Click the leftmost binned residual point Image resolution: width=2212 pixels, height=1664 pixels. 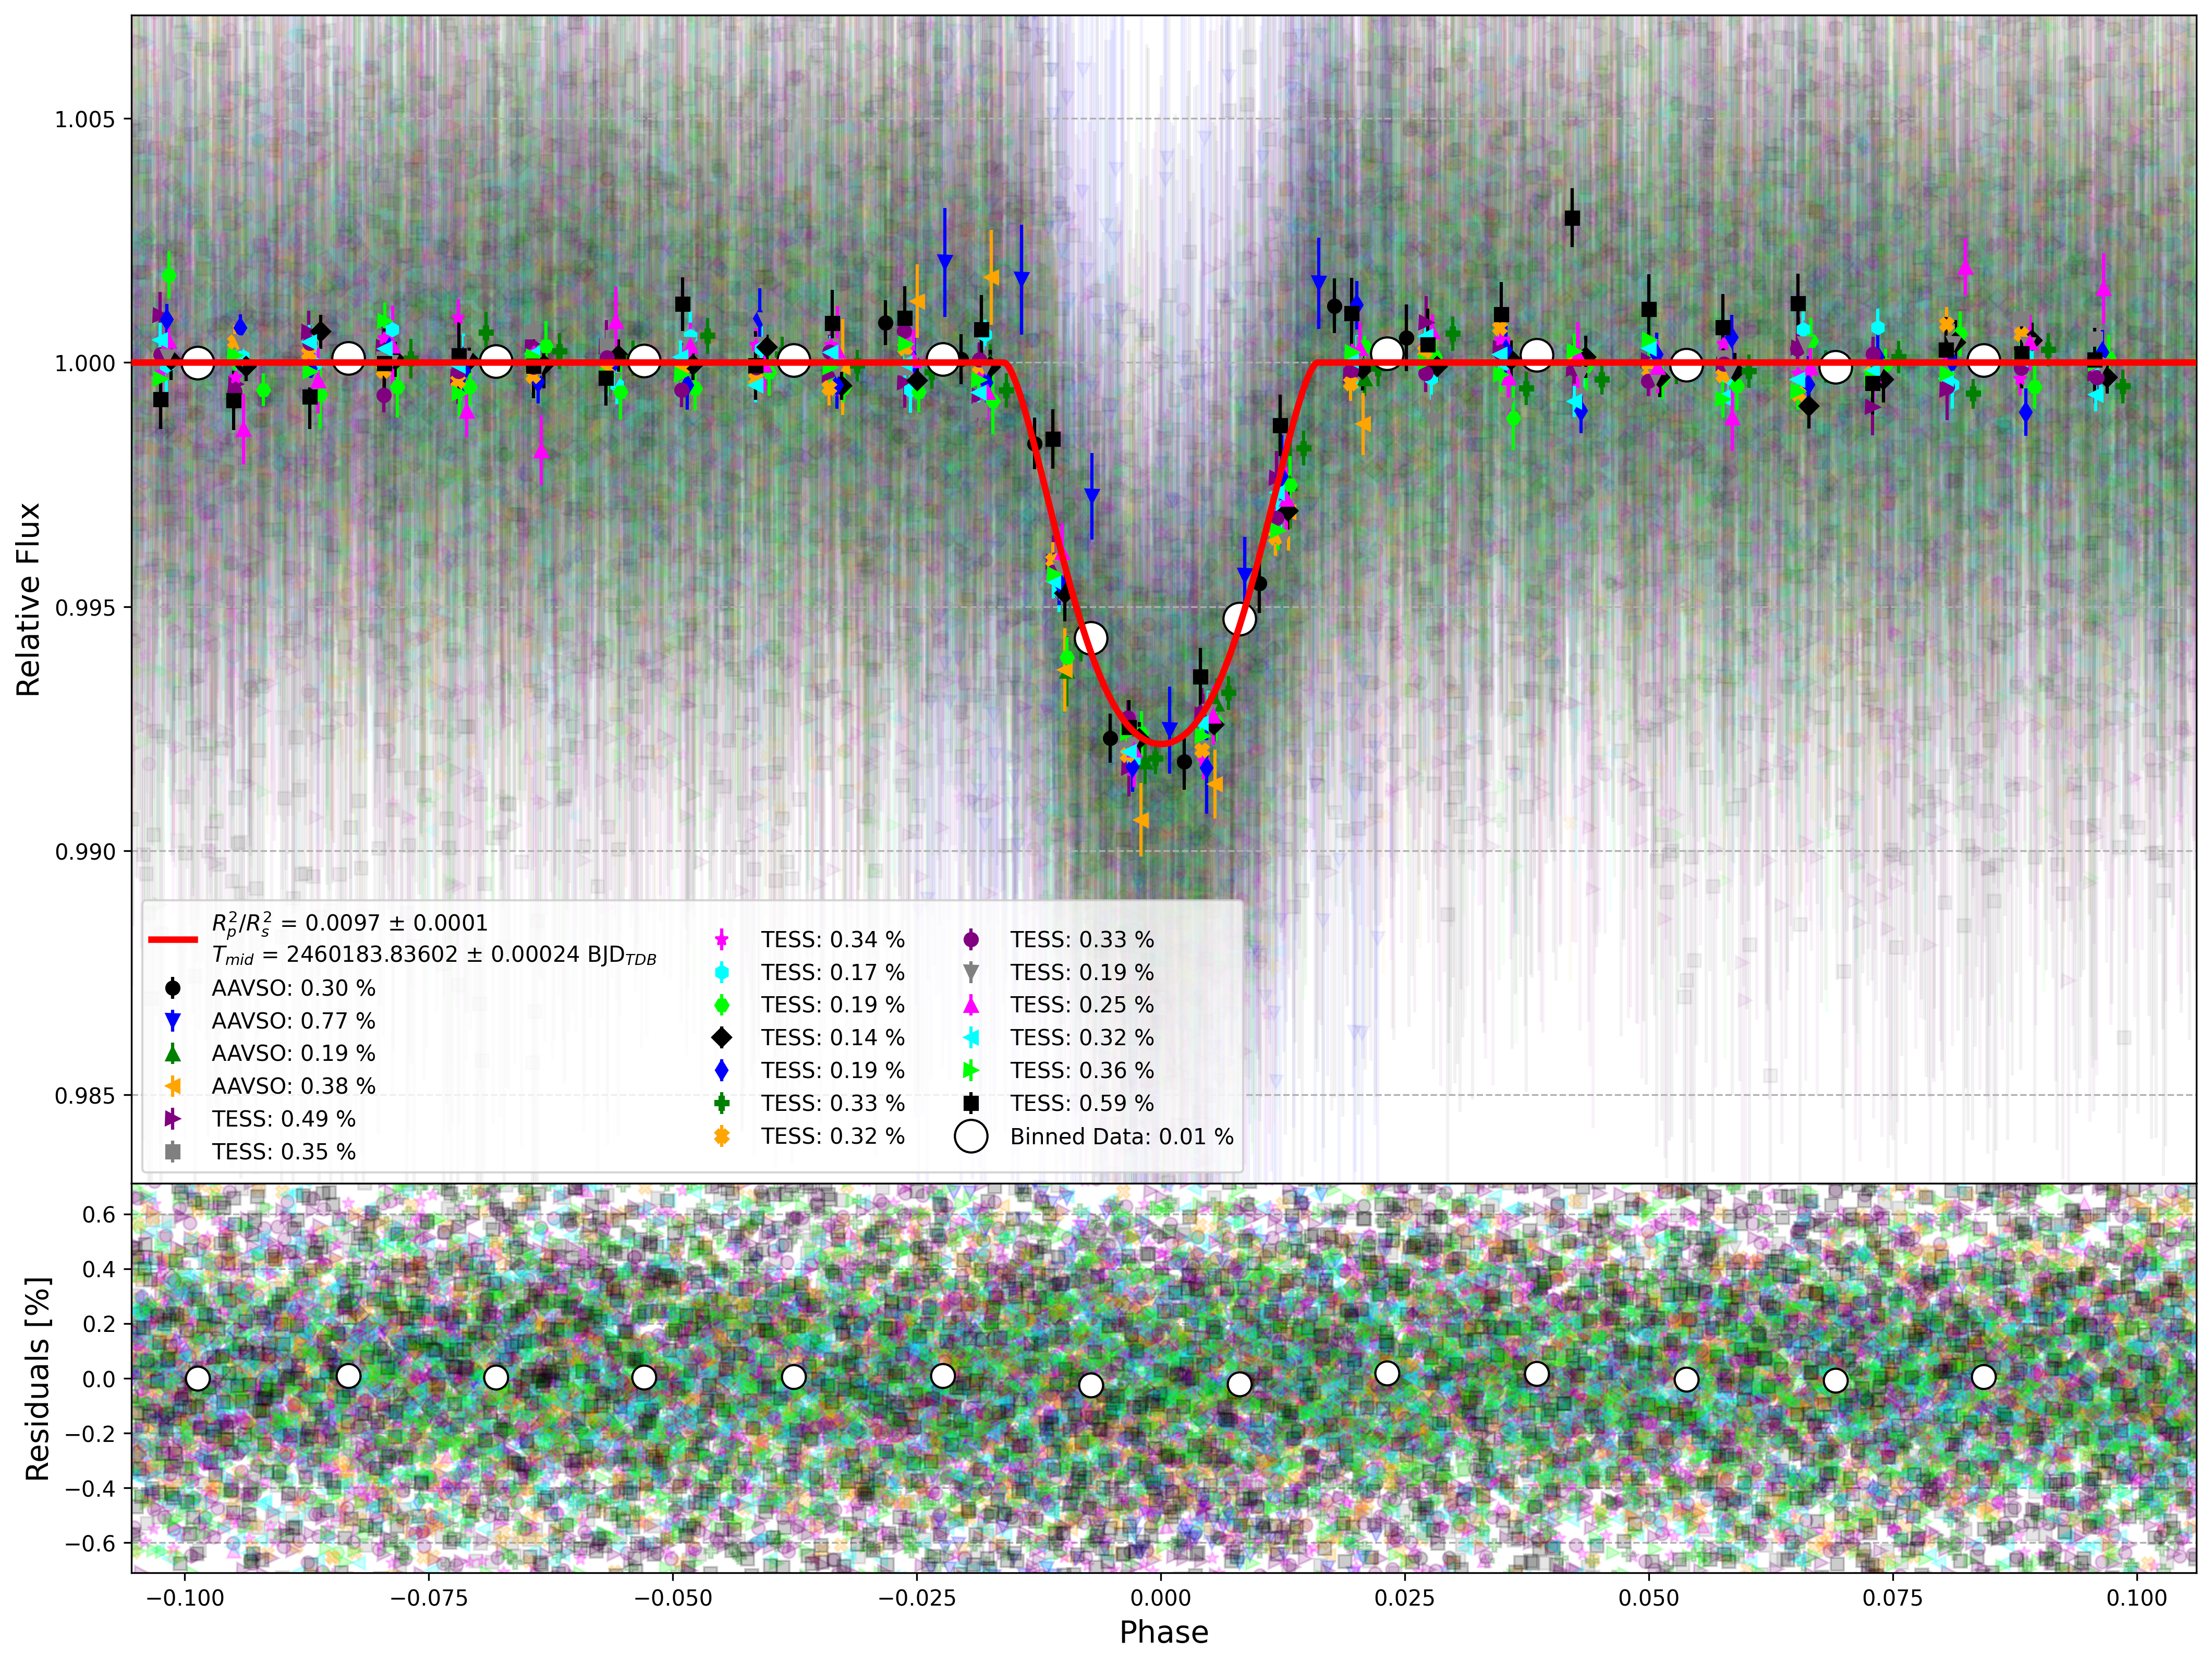pos(198,1379)
